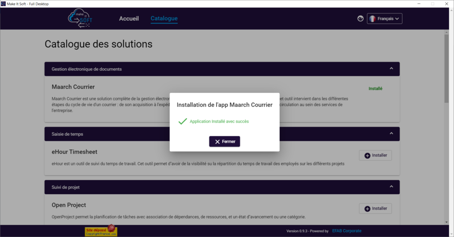
Task: Click the Site déposé copyright badge
Action: [x=101, y=231]
